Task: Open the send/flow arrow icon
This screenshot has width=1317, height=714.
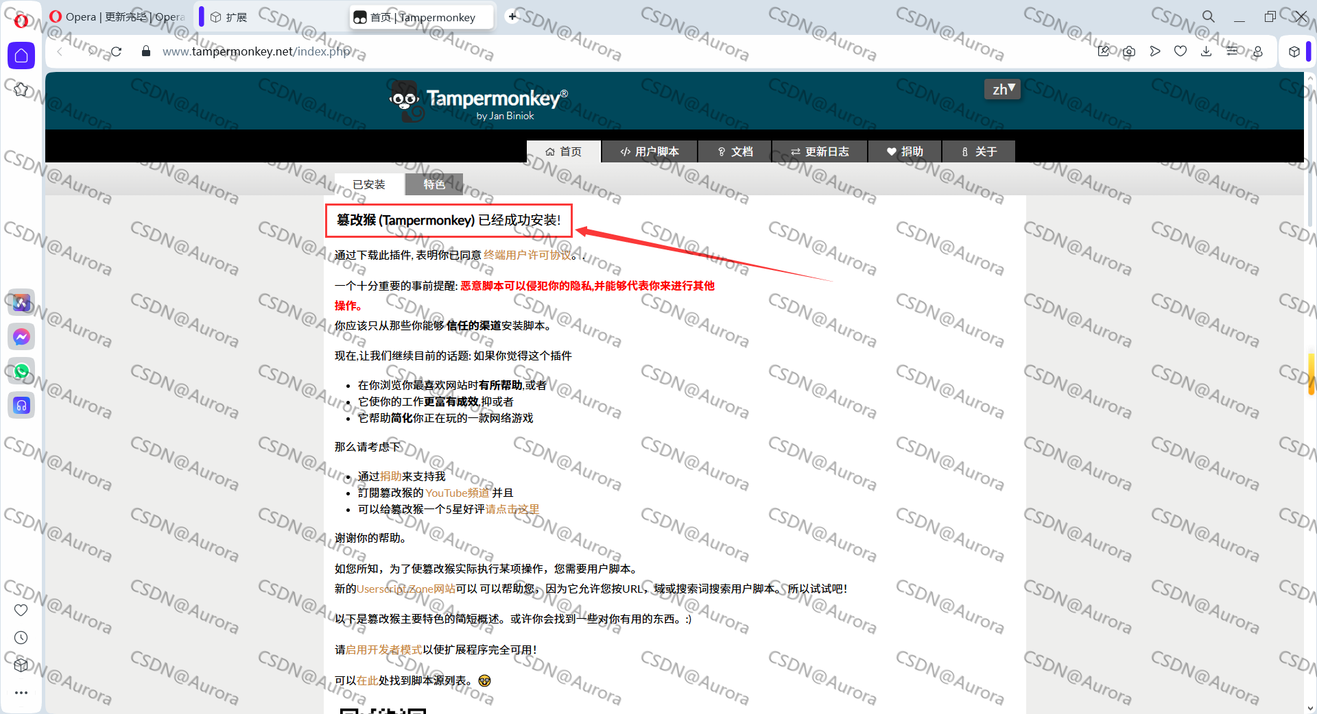Action: [1155, 51]
